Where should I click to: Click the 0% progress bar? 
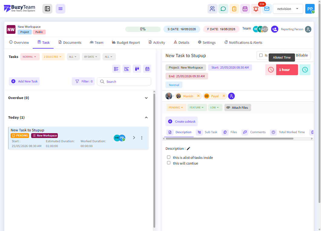143,29
